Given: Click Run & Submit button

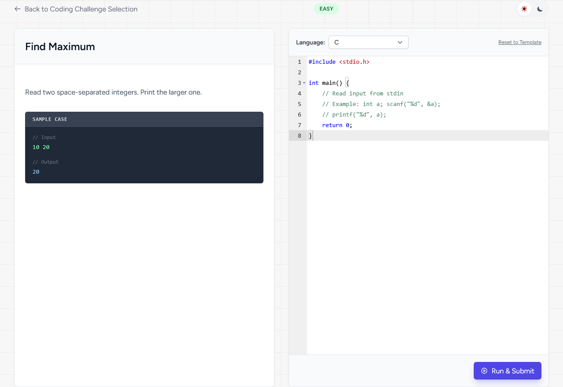Looking at the screenshot, I should point(508,371).
